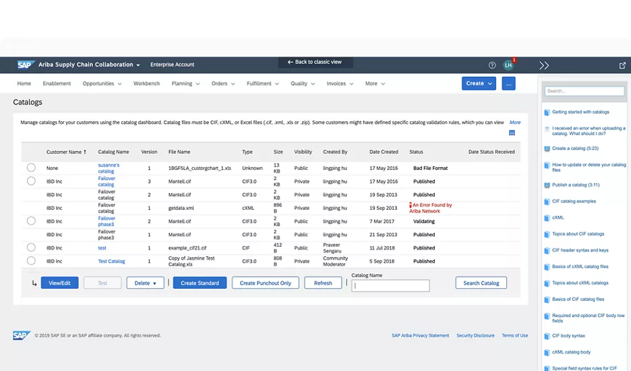Select radio button for susanne's catalog row
631x371 pixels.
[x=31, y=168]
